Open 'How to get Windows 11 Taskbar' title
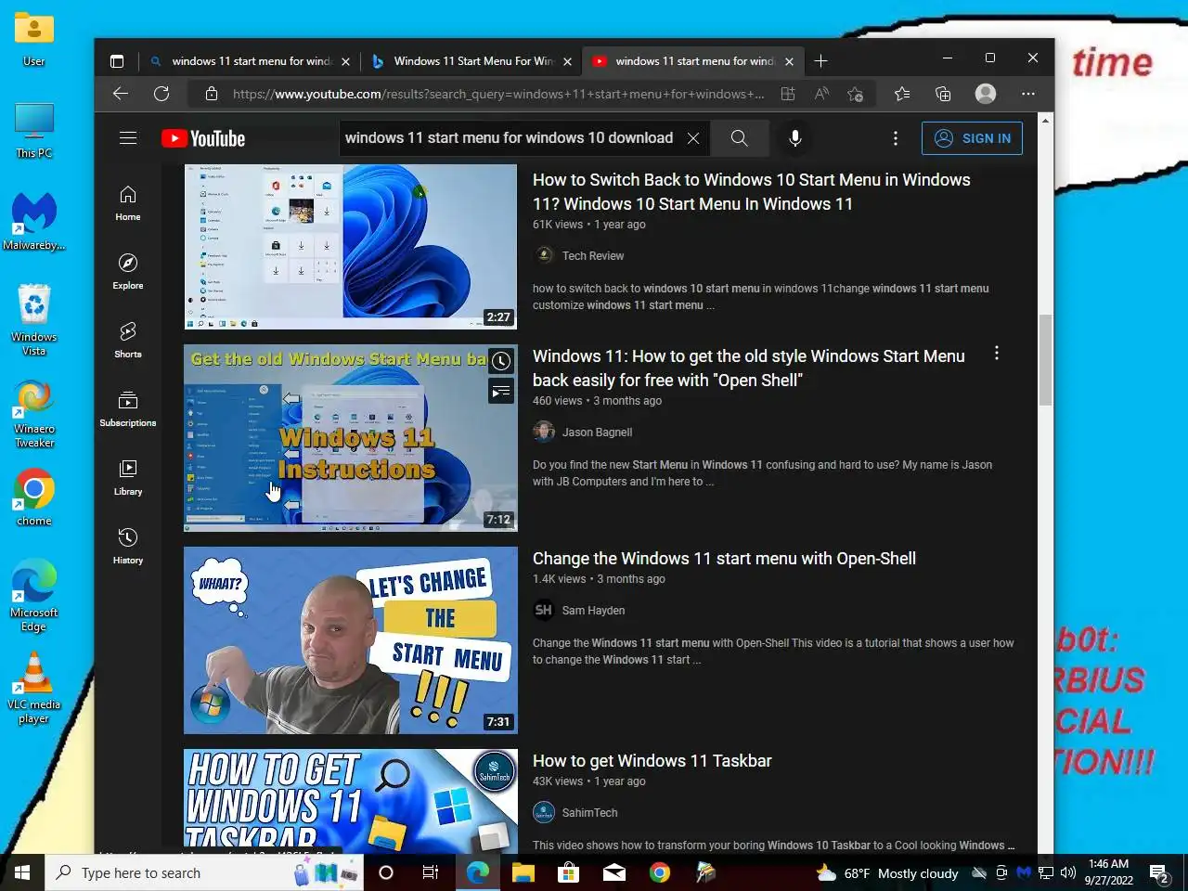The image size is (1188, 891). [x=652, y=761]
